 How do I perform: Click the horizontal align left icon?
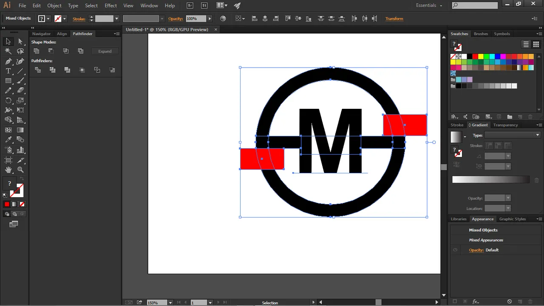[x=255, y=19]
